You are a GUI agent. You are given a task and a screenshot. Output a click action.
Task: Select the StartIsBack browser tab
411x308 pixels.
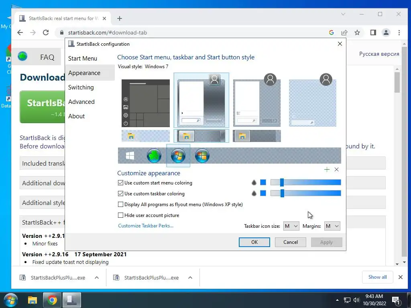coord(62,18)
